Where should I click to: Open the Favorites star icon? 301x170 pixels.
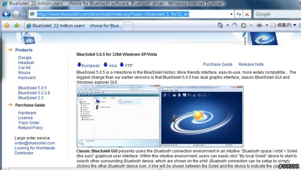point(7,25)
